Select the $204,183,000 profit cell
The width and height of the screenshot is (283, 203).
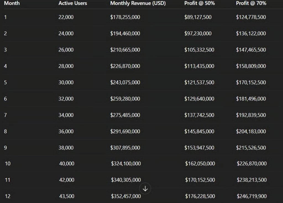tap(251, 131)
